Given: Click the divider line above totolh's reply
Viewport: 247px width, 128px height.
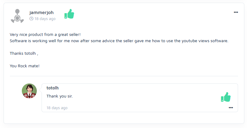Looking at the screenshot, I should (x=124, y=76).
